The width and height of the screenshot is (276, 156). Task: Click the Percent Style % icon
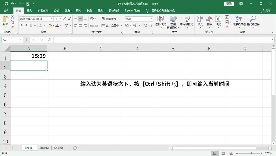tap(134, 25)
